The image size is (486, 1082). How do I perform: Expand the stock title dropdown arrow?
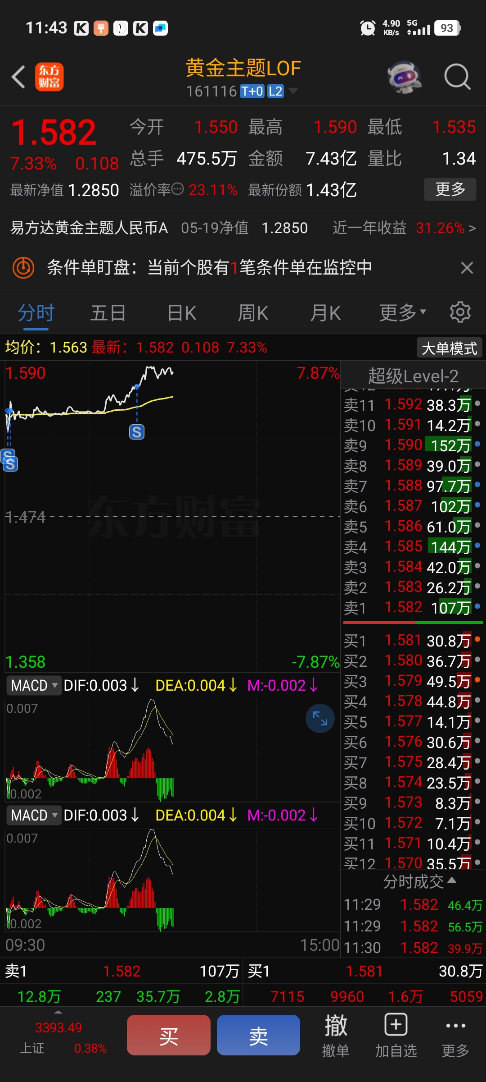click(x=293, y=91)
